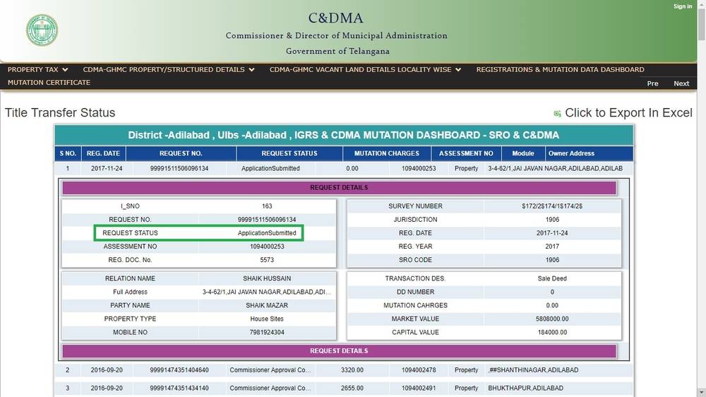Viewport: 706px width, 397px height.
Task: Select row 3 request 99991474351434140
Action: tap(179, 389)
